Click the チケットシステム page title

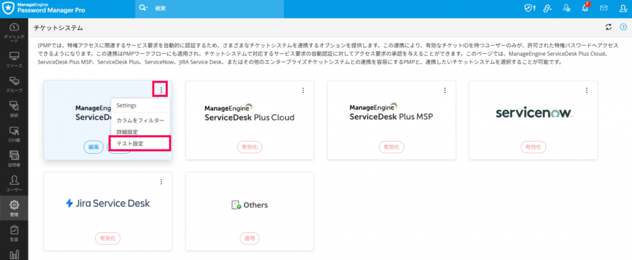[59, 27]
